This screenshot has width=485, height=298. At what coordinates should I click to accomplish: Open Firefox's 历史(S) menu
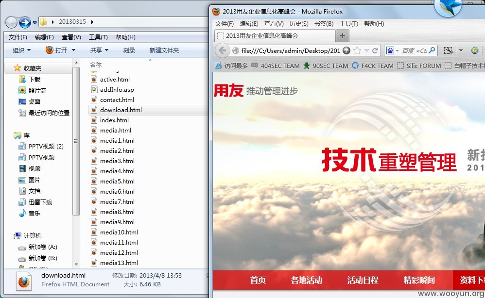[298, 24]
